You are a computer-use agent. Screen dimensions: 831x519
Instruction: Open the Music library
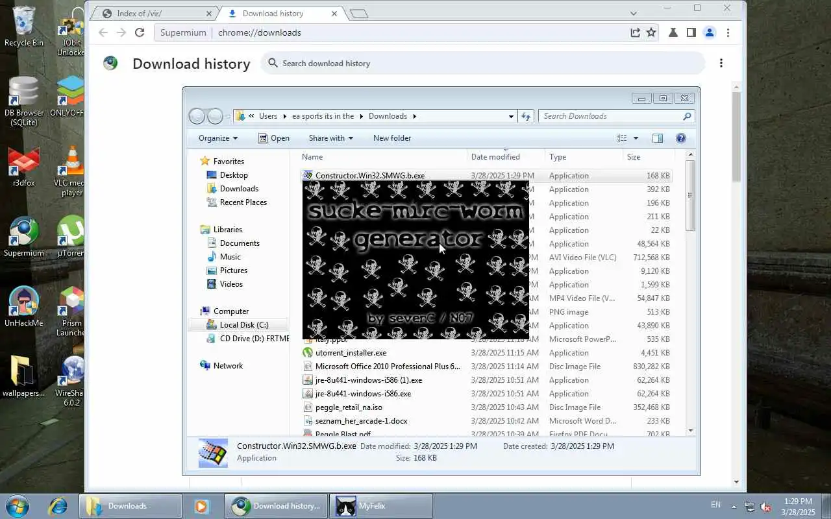224,257
